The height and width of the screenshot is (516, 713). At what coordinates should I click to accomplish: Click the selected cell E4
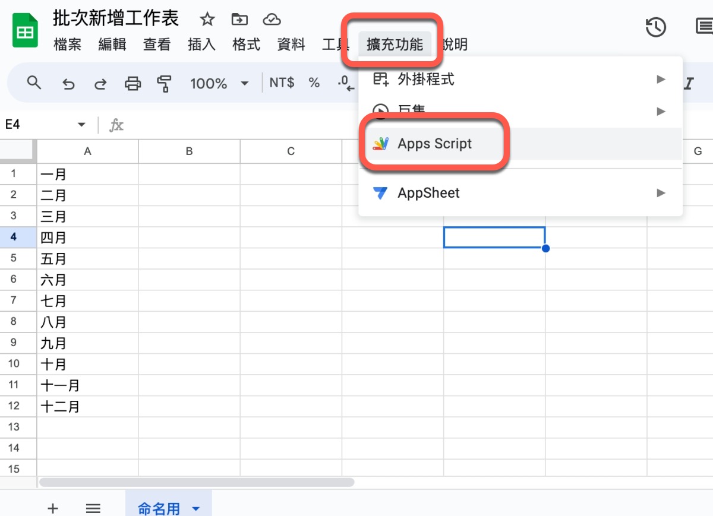click(494, 237)
